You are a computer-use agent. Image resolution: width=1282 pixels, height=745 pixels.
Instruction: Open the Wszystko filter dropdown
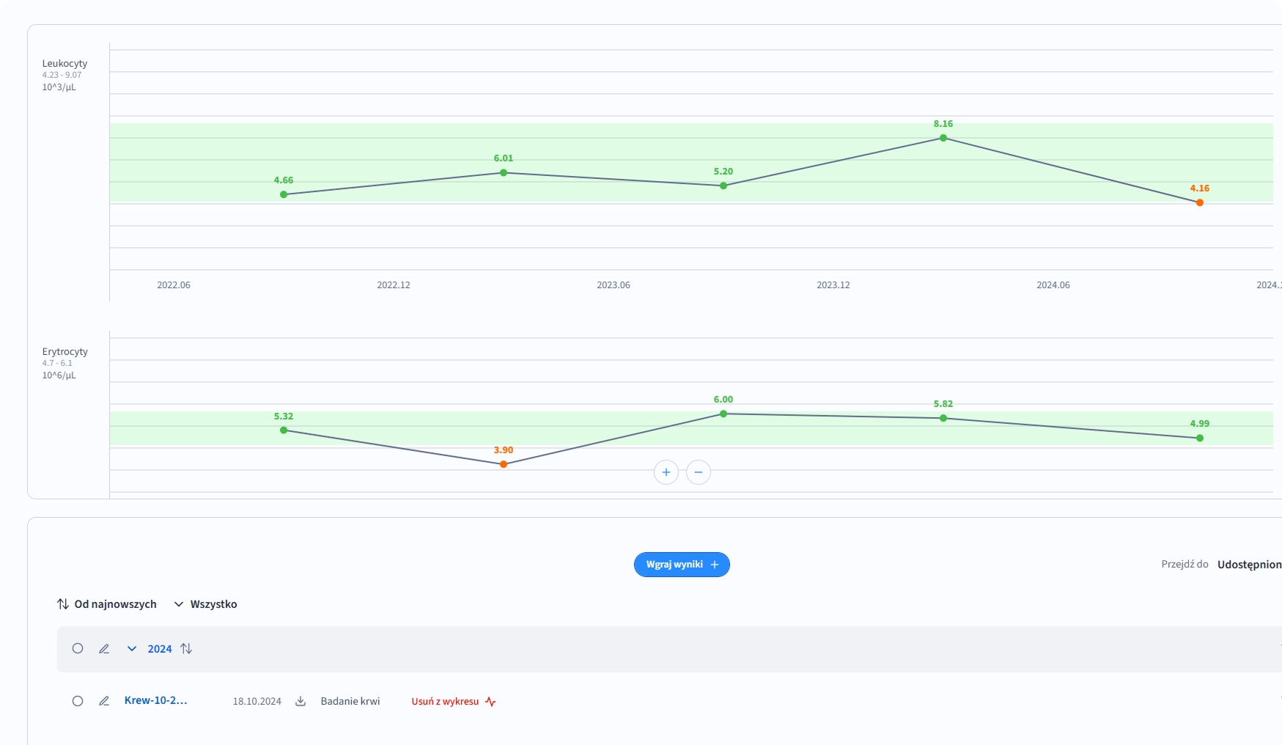click(206, 604)
